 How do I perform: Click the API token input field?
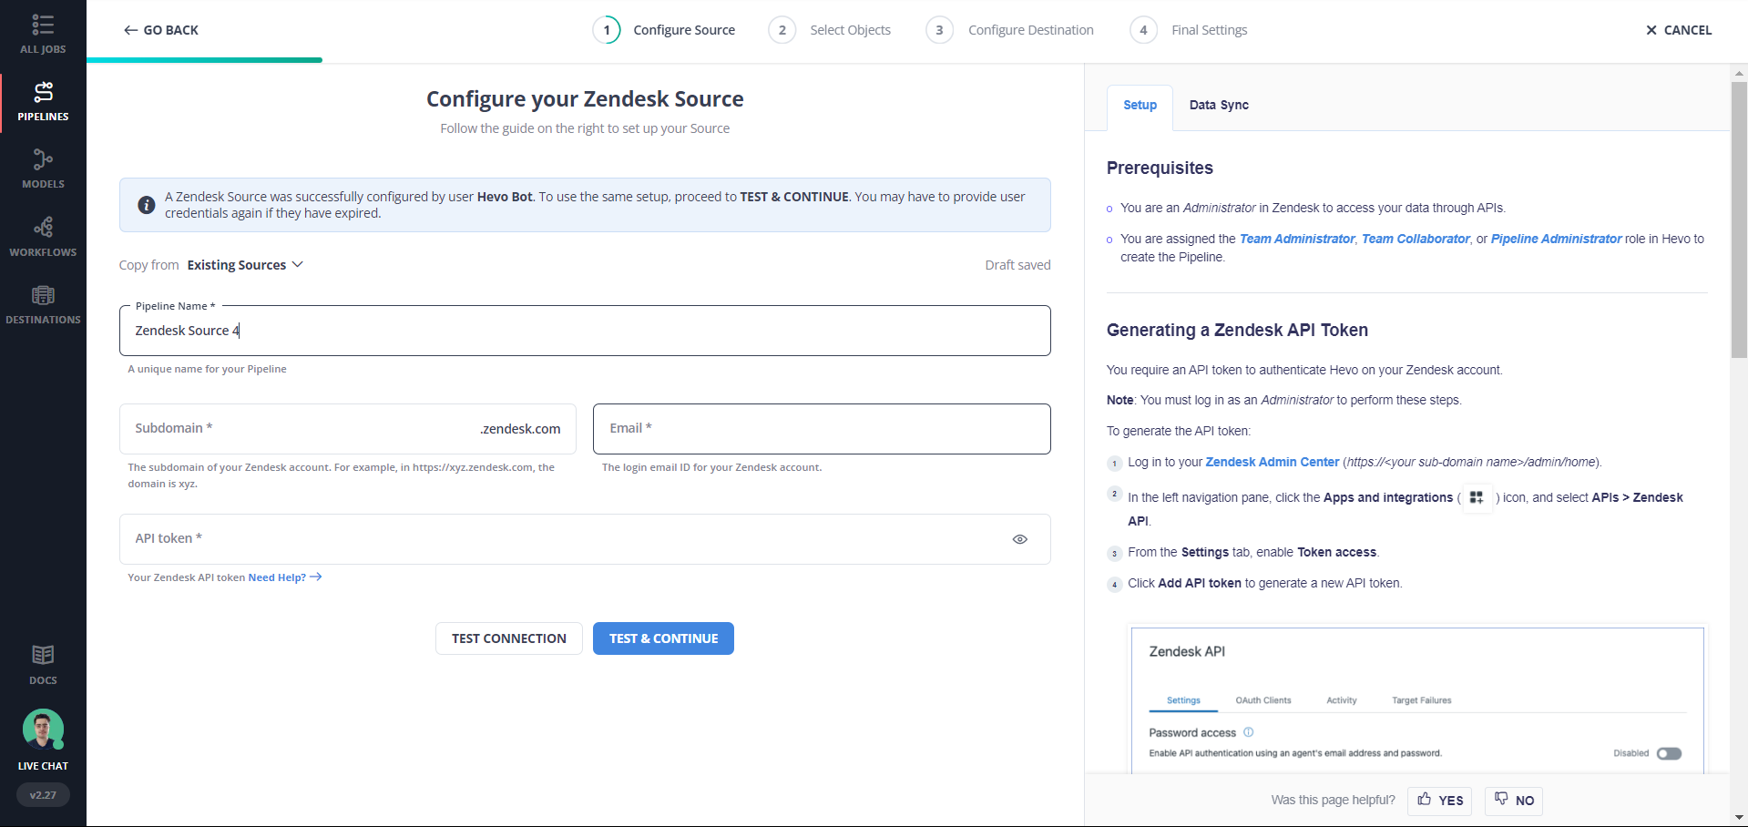(585, 539)
